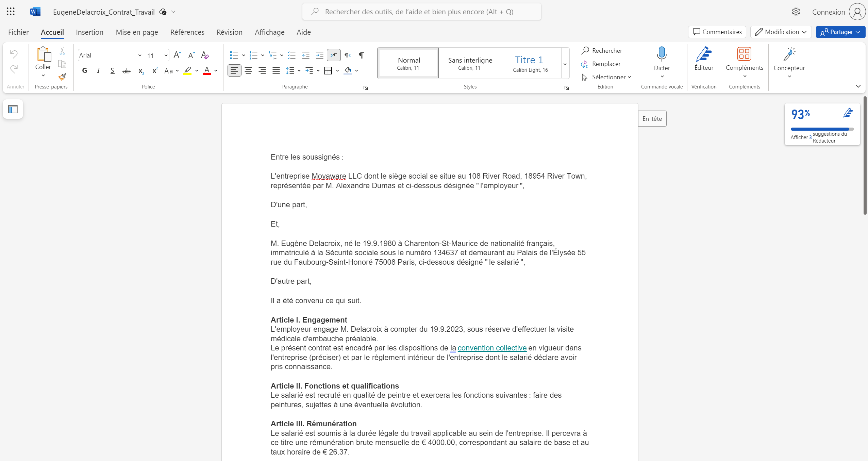Viewport: 868px width, 461px height.
Task: Open settings gear icon
Action: (x=796, y=12)
